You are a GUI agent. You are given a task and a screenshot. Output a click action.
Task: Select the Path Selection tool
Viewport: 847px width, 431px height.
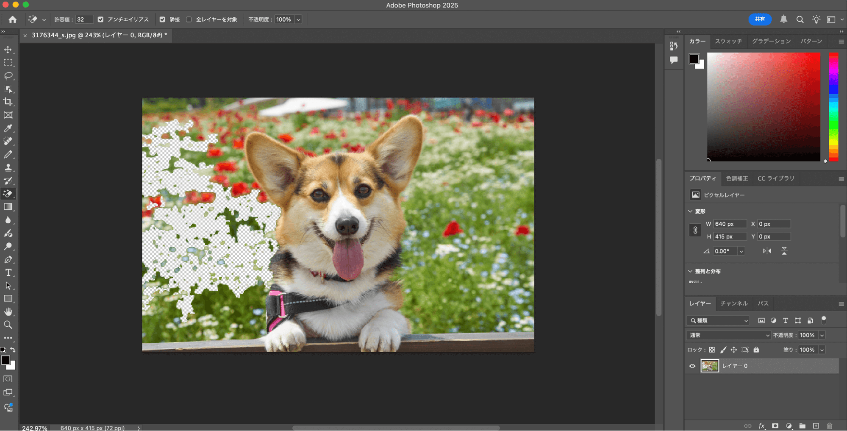coord(8,286)
